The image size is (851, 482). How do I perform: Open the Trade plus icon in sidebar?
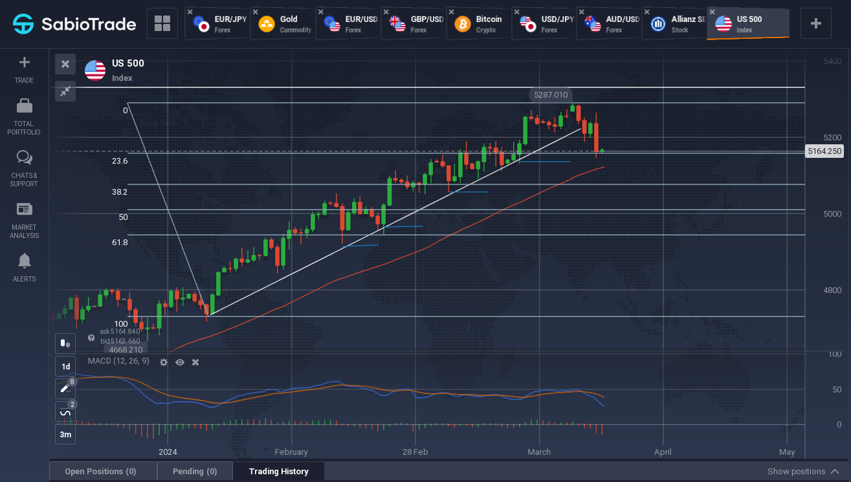[x=24, y=63]
